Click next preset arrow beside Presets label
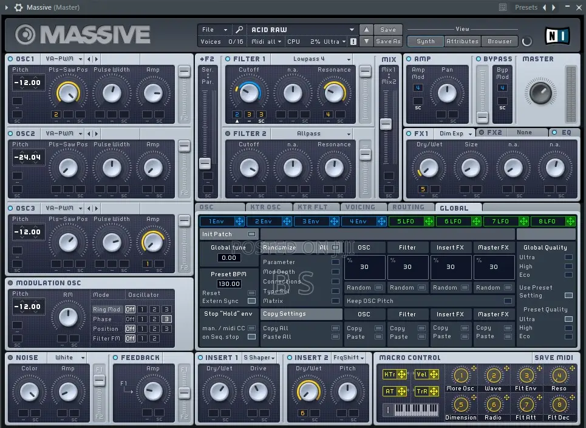The height and width of the screenshot is (428, 586). coord(553,7)
